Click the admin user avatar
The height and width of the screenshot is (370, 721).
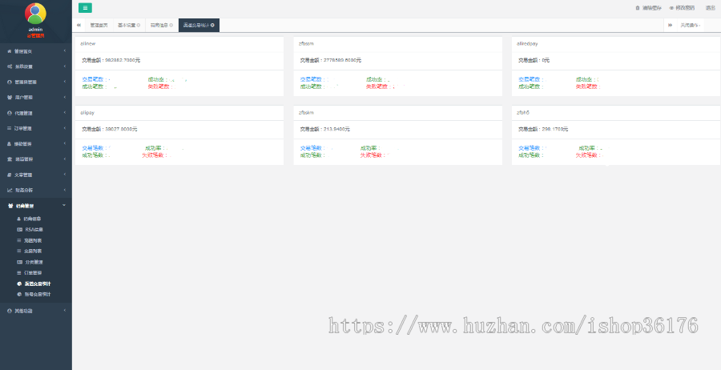(35, 14)
